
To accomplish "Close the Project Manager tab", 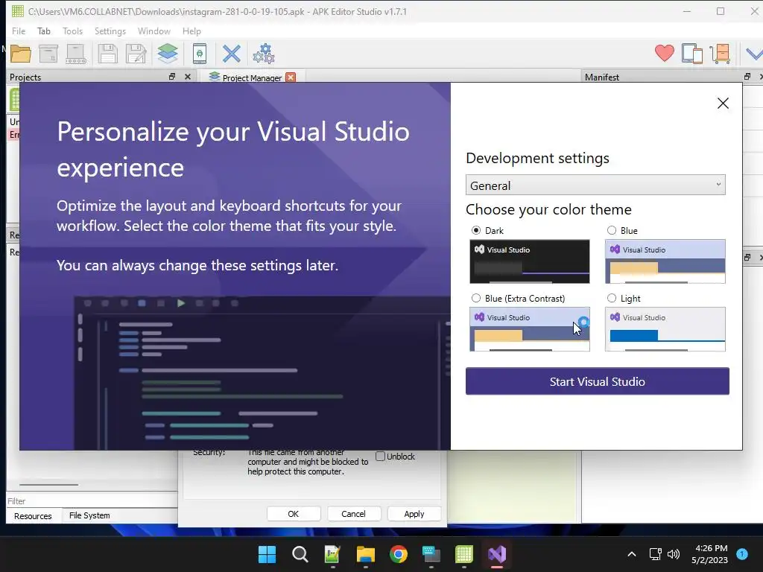I will [x=291, y=77].
